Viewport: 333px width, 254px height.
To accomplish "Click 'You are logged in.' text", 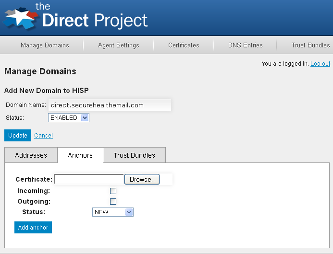I will [x=285, y=64].
